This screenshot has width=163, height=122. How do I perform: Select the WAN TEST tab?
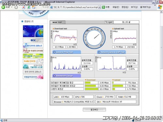[x=57, y=22]
